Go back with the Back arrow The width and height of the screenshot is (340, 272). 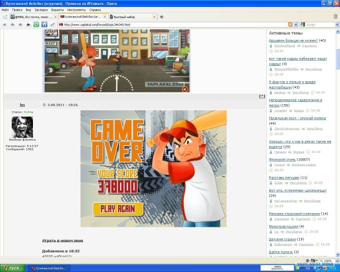click(13, 25)
